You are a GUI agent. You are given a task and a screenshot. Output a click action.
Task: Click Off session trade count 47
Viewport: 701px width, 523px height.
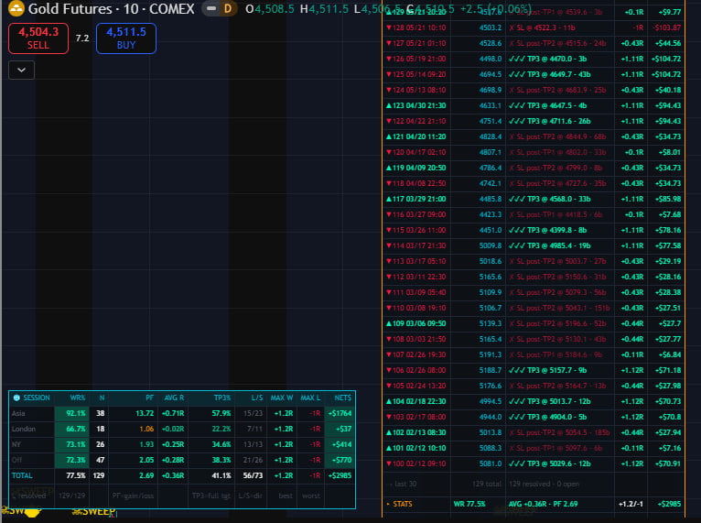(x=100, y=460)
